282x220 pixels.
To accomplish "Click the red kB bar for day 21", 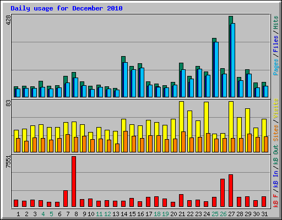I will [x=181, y=201].
